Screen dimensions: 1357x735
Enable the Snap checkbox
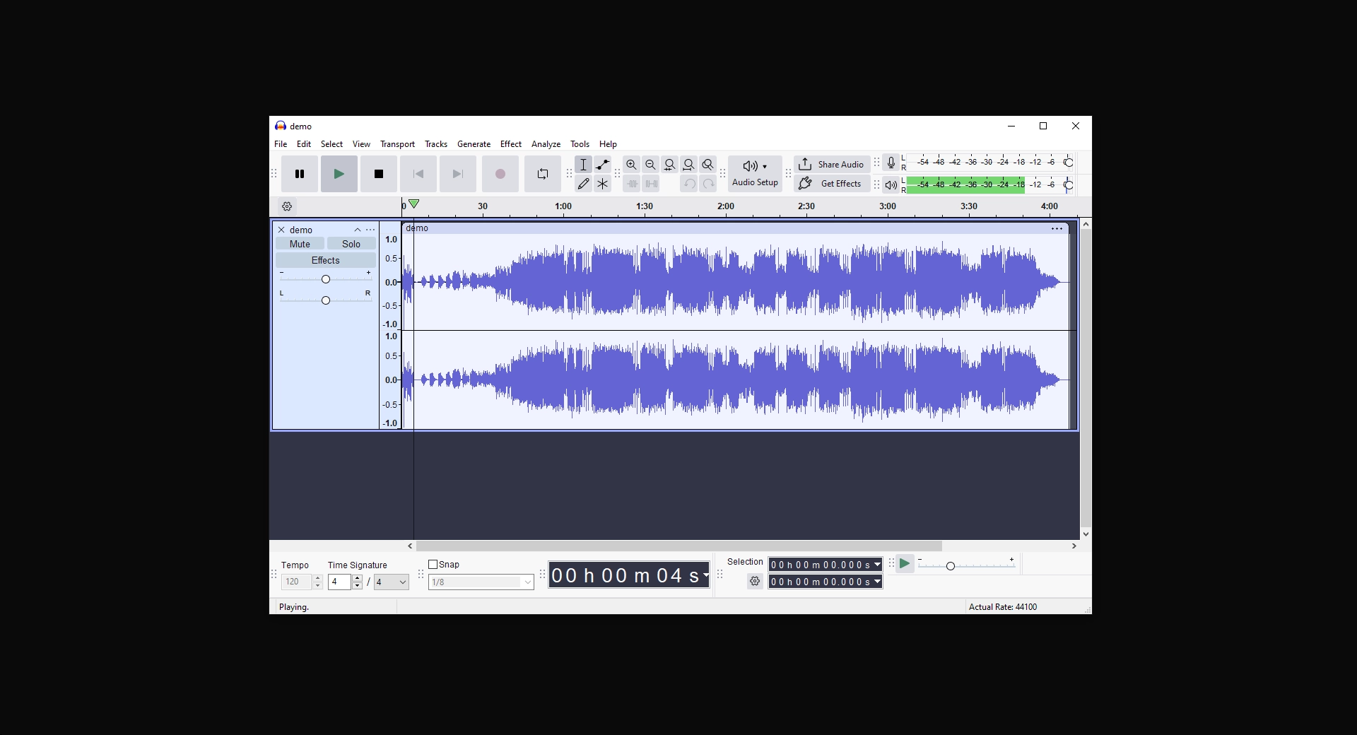coord(433,565)
